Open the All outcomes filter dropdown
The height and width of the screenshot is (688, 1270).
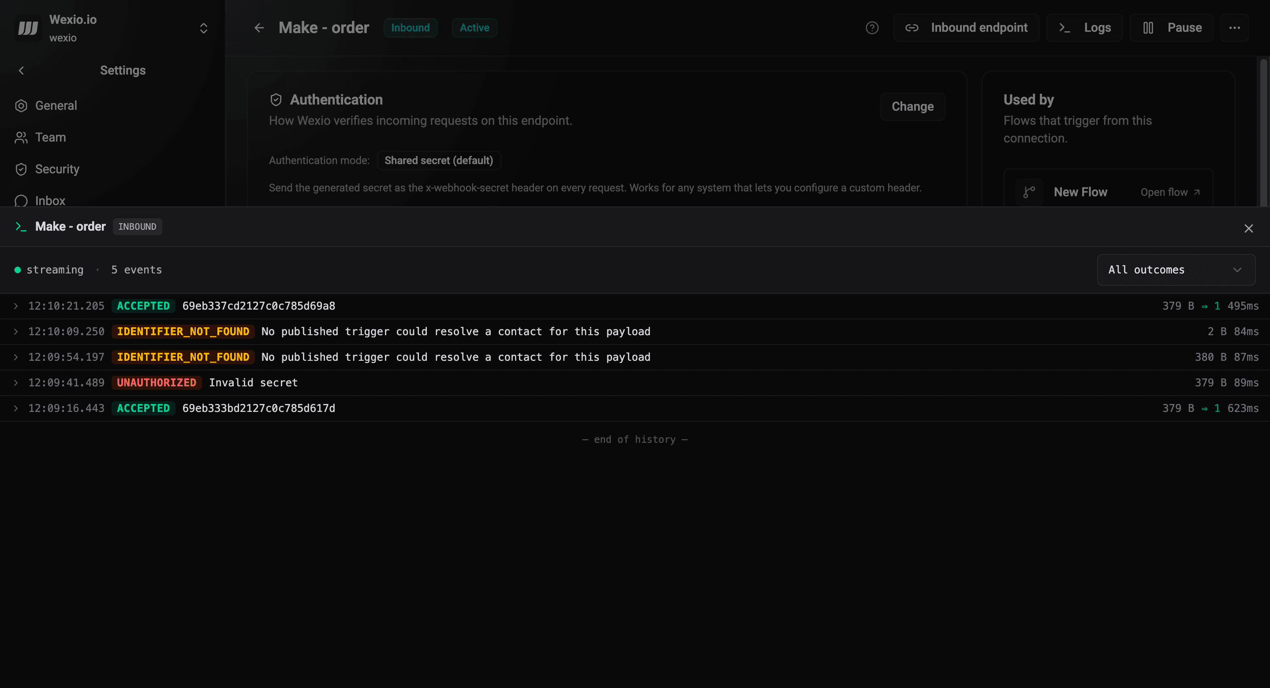click(1176, 270)
